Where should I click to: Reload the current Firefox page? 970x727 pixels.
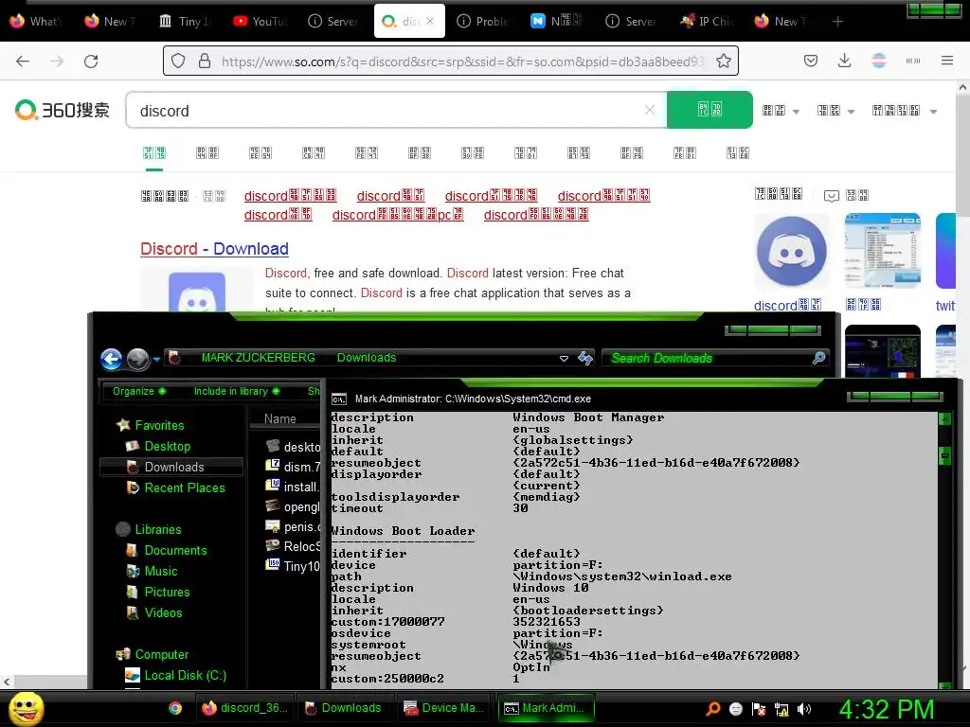pyautogui.click(x=91, y=62)
